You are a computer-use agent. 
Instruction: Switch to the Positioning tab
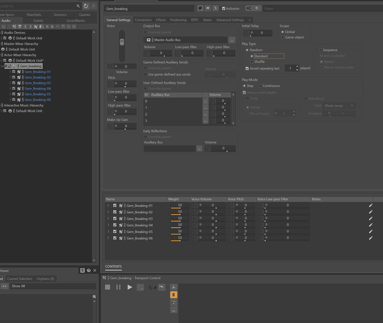pos(178,20)
